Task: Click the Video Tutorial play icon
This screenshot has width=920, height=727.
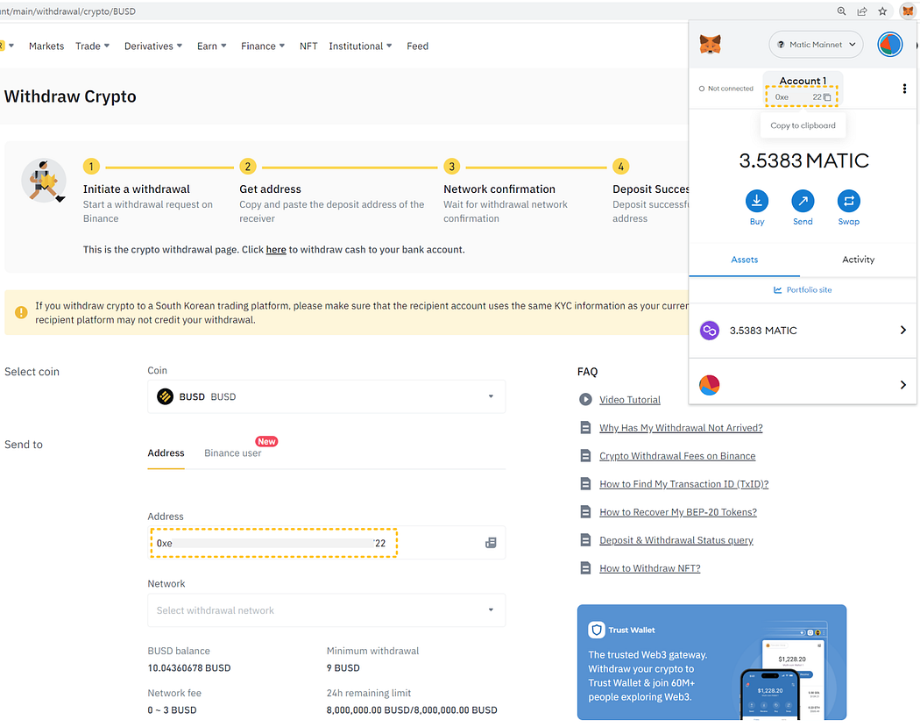Action: [585, 399]
